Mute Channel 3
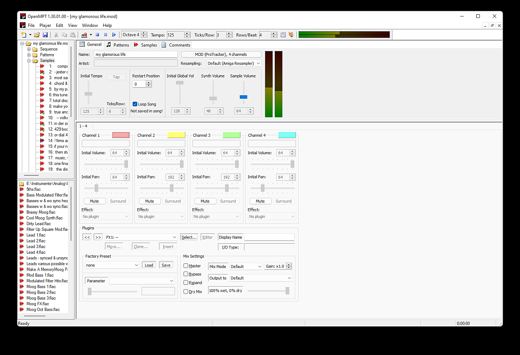The image size is (520, 355). tap(205, 201)
